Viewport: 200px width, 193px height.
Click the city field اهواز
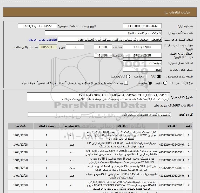(x=142, y=70)
